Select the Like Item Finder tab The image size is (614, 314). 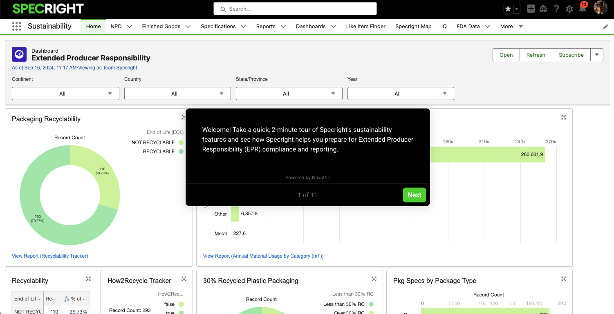pos(365,27)
